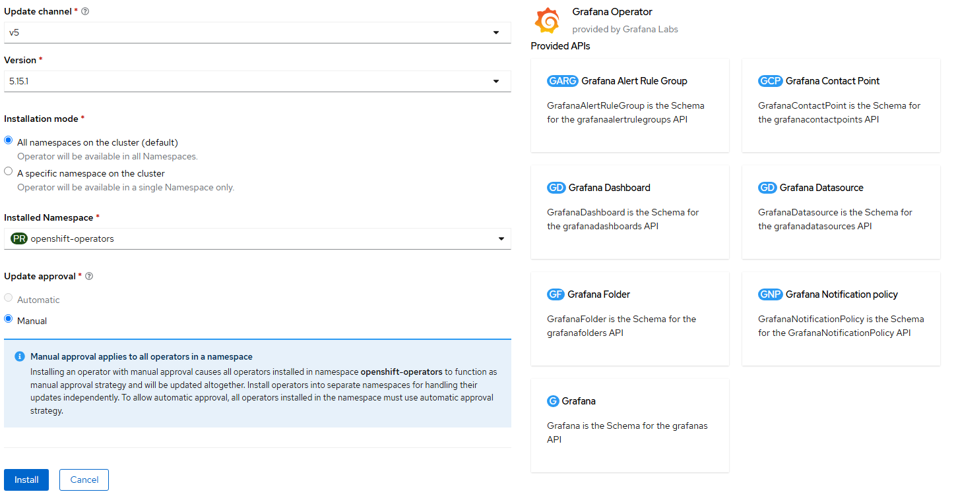Click the GARG badge for Grafana Alert Rule Group
The width and height of the screenshot is (956, 498).
tap(563, 80)
